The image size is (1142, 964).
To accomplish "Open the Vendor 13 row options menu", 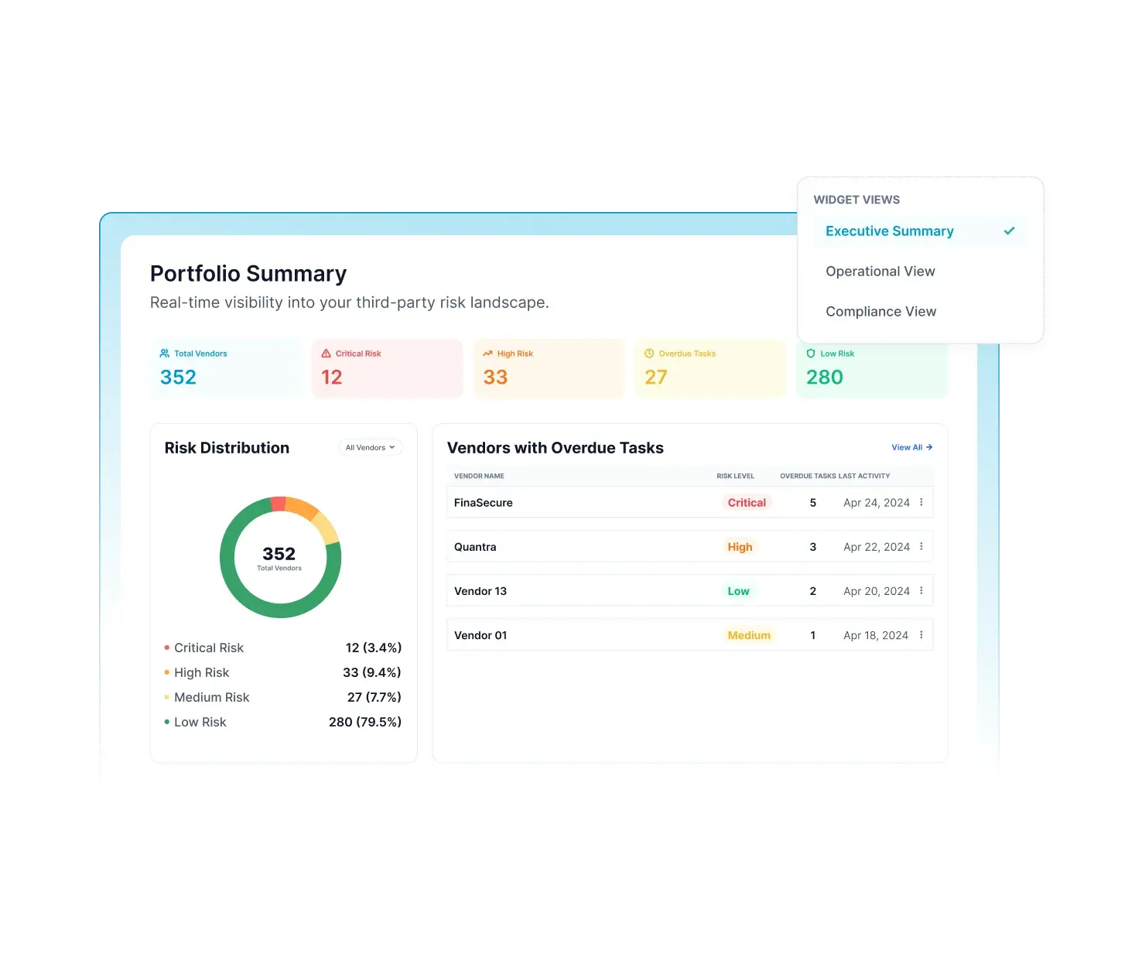I will coord(921,590).
